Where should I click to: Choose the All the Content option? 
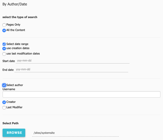[x=4, y=30]
